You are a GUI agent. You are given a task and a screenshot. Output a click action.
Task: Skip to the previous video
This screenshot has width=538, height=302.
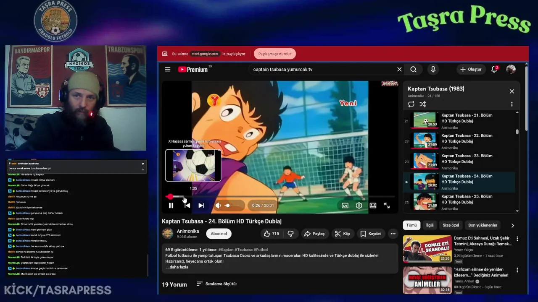[x=187, y=206]
